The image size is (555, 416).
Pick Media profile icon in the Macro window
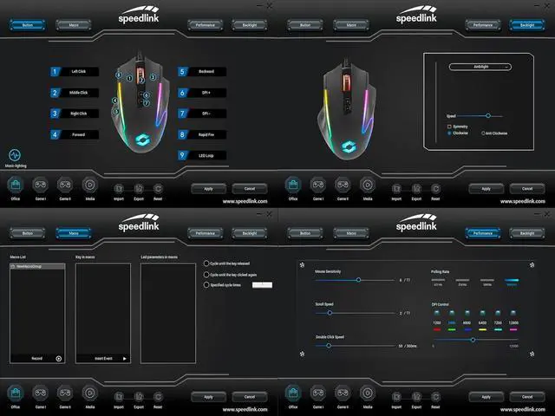coord(89,393)
